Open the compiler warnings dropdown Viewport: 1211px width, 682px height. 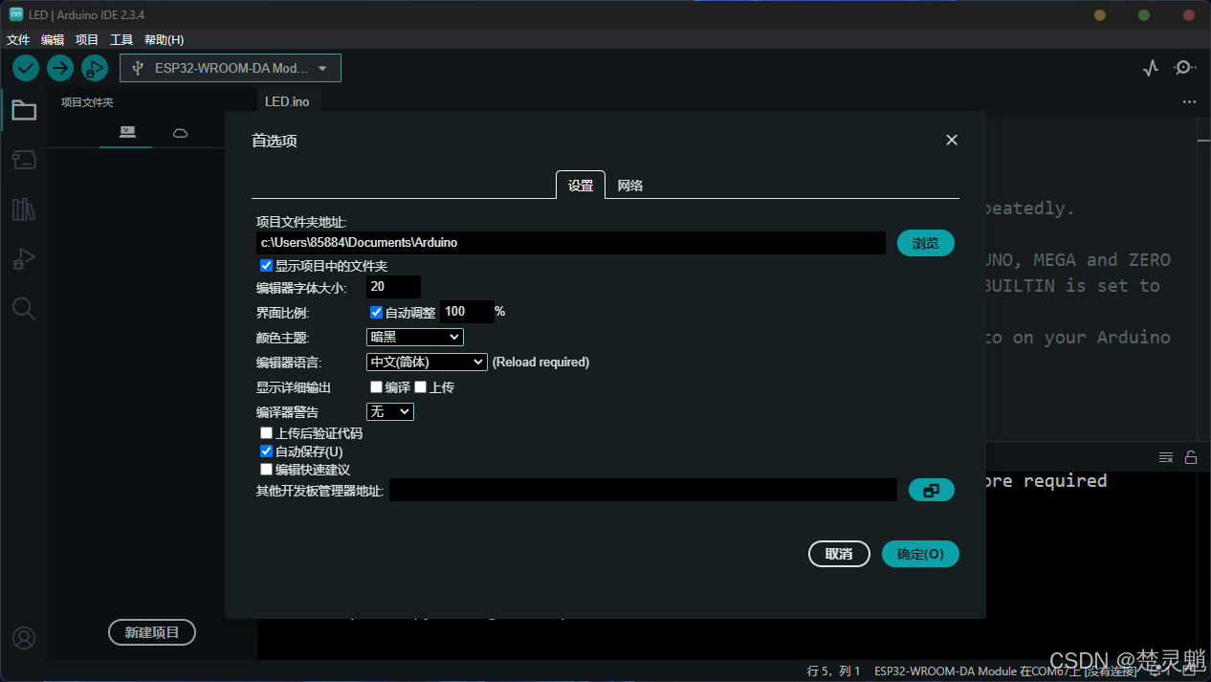pyautogui.click(x=390, y=411)
